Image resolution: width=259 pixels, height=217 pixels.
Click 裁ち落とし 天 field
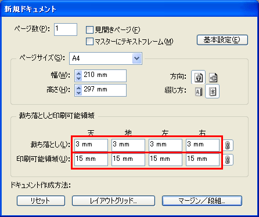(91, 145)
